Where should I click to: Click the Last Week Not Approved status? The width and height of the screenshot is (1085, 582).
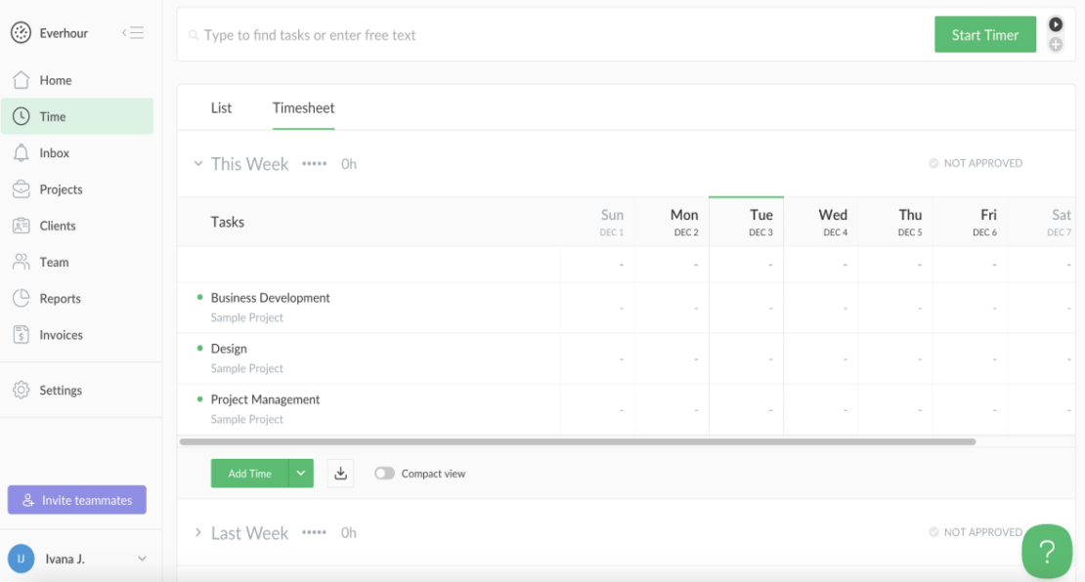point(976,532)
